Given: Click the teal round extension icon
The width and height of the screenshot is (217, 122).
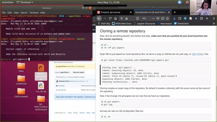Looking at the screenshot, I should pyautogui.click(x=185, y=18).
